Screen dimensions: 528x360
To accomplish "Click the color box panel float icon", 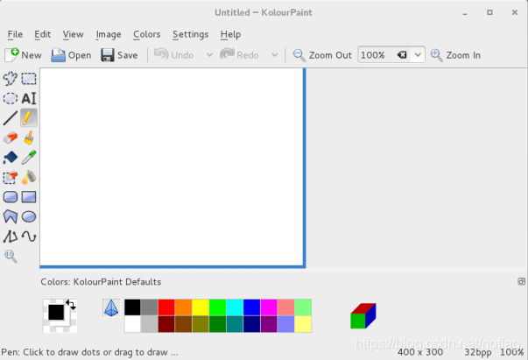I will click(x=521, y=281).
